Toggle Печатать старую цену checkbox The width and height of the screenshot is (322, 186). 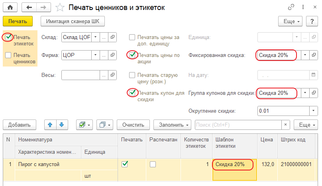point(132,75)
